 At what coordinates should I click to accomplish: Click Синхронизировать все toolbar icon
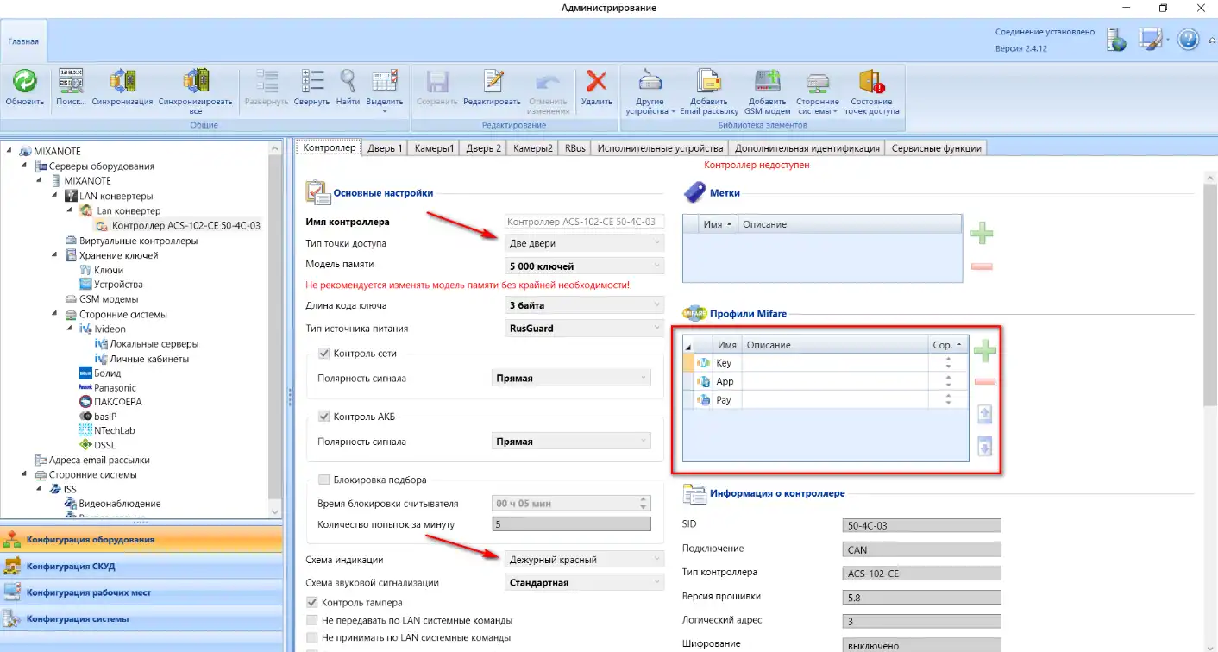pos(196,81)
